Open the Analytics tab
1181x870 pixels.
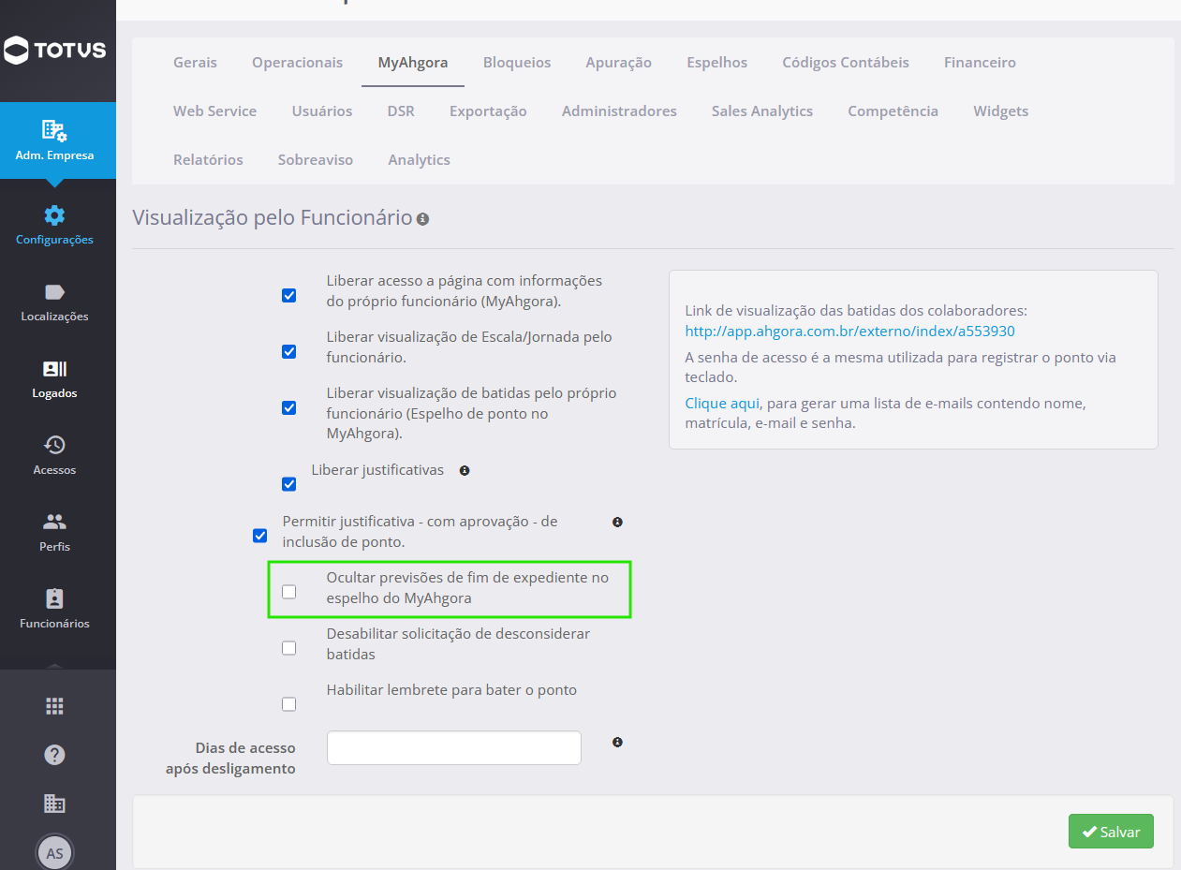[420, 160]
